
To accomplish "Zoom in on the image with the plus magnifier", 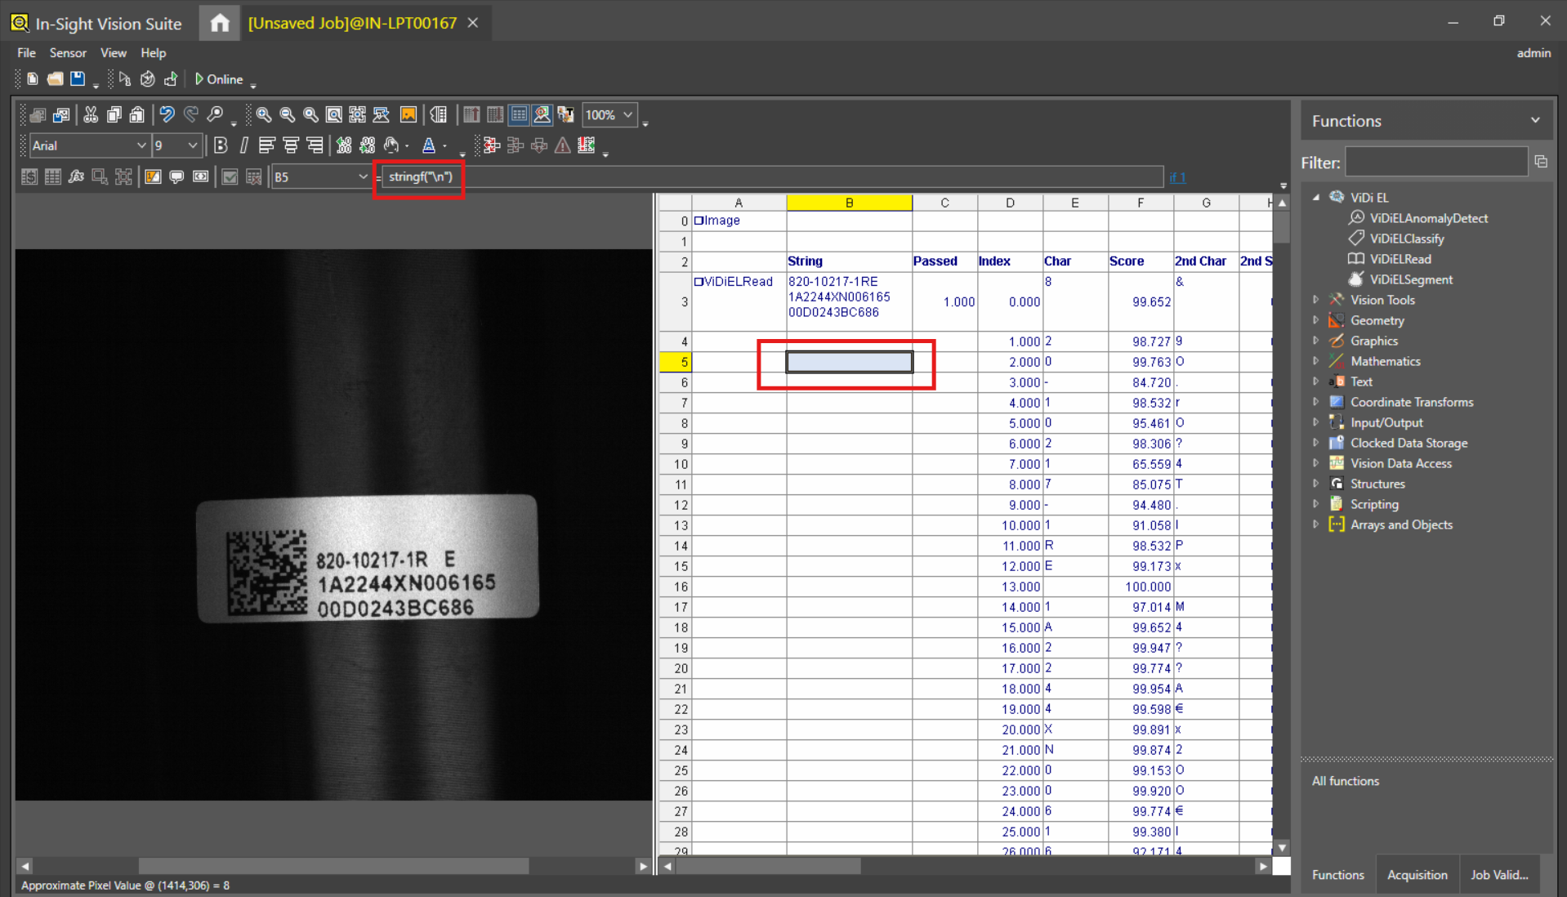I will [263, 115].
